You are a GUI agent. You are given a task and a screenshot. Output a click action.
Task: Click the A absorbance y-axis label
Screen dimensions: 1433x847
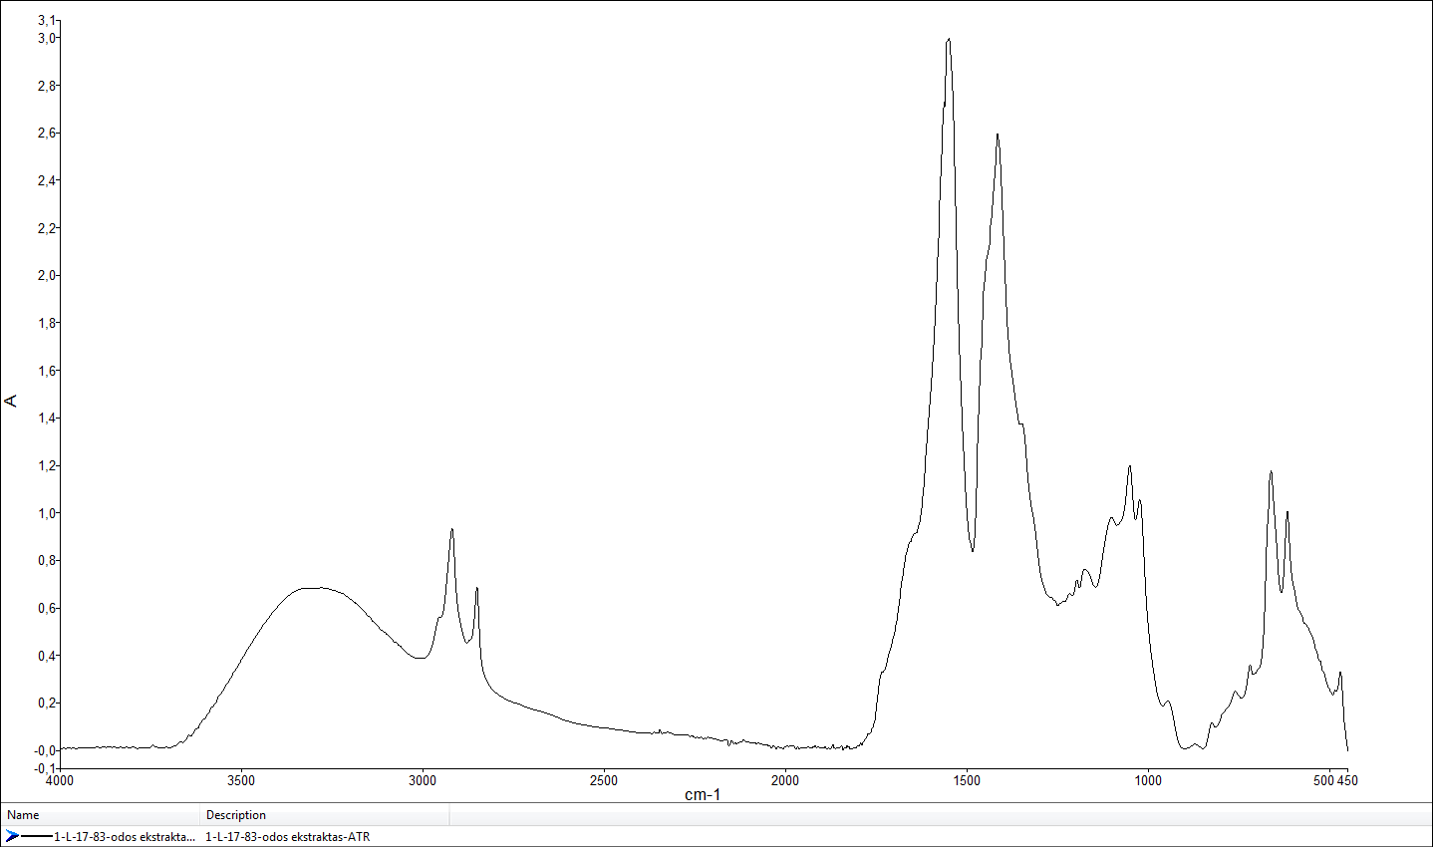click(12, 401)
